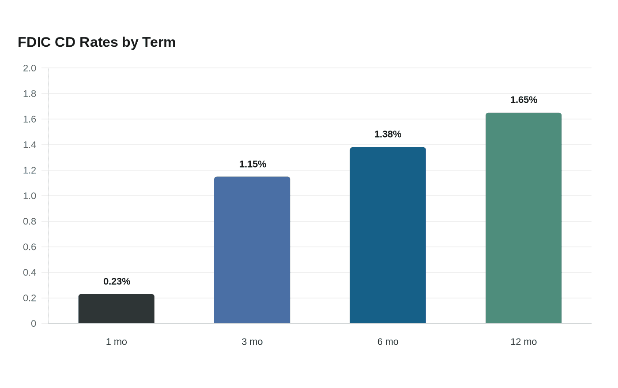The width and height of the screenshot is (618, 388).
Task: Click the dark 1 mo bar
Action: point(117,309)
